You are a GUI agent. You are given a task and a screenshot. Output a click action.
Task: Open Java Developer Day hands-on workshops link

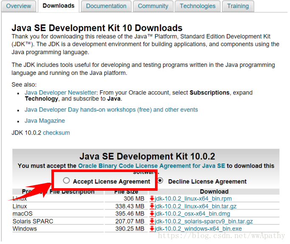click(112, 111)
